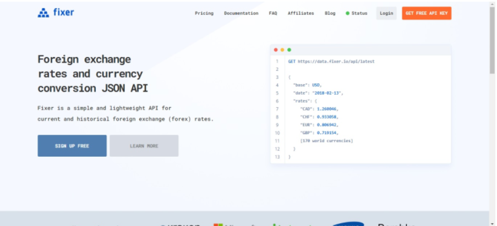
Task: Click the Foreign exchange rates headline
Action: (93, 74)
